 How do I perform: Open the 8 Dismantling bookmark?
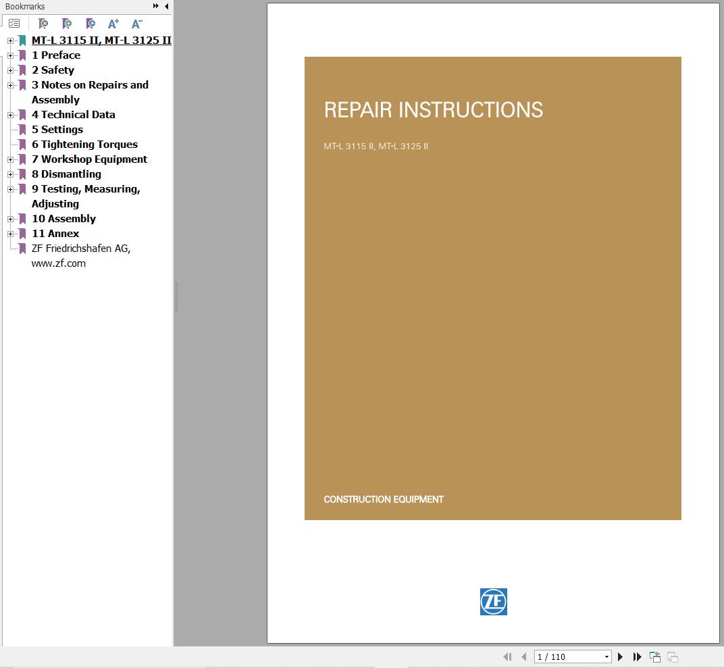point(66,174)
